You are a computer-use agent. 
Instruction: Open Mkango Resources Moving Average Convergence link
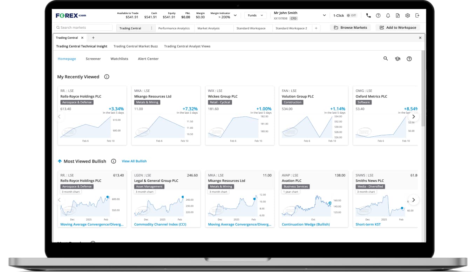click(240, 224)
